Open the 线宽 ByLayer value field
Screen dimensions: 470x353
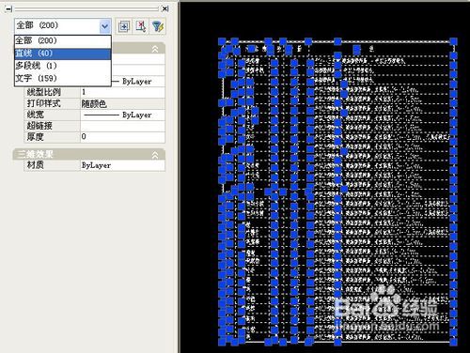pyautogui.click(x=122, y=115)
